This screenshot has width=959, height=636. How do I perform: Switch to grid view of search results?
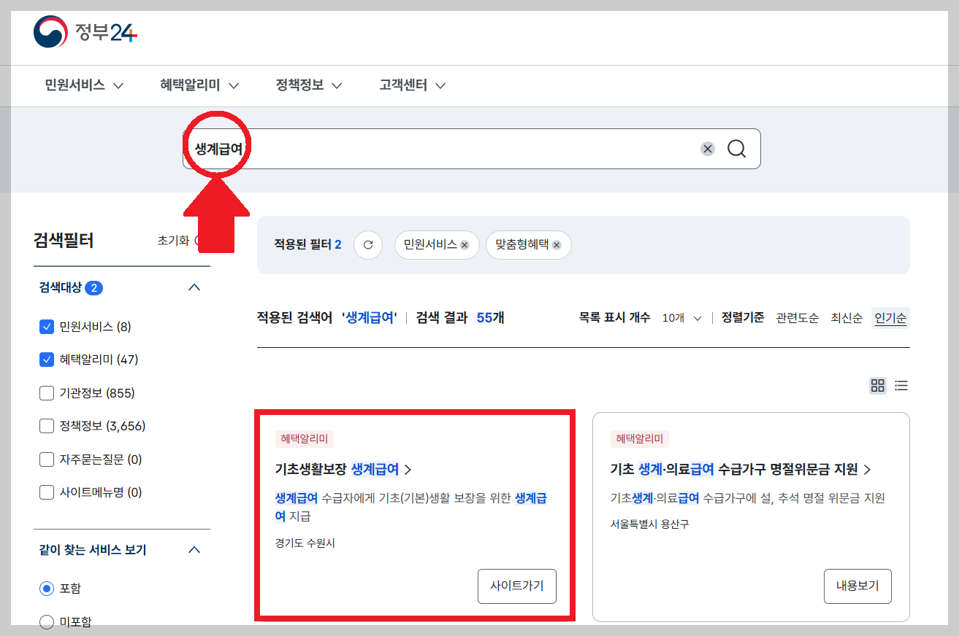pyautogui.click(x=877, y=386)
